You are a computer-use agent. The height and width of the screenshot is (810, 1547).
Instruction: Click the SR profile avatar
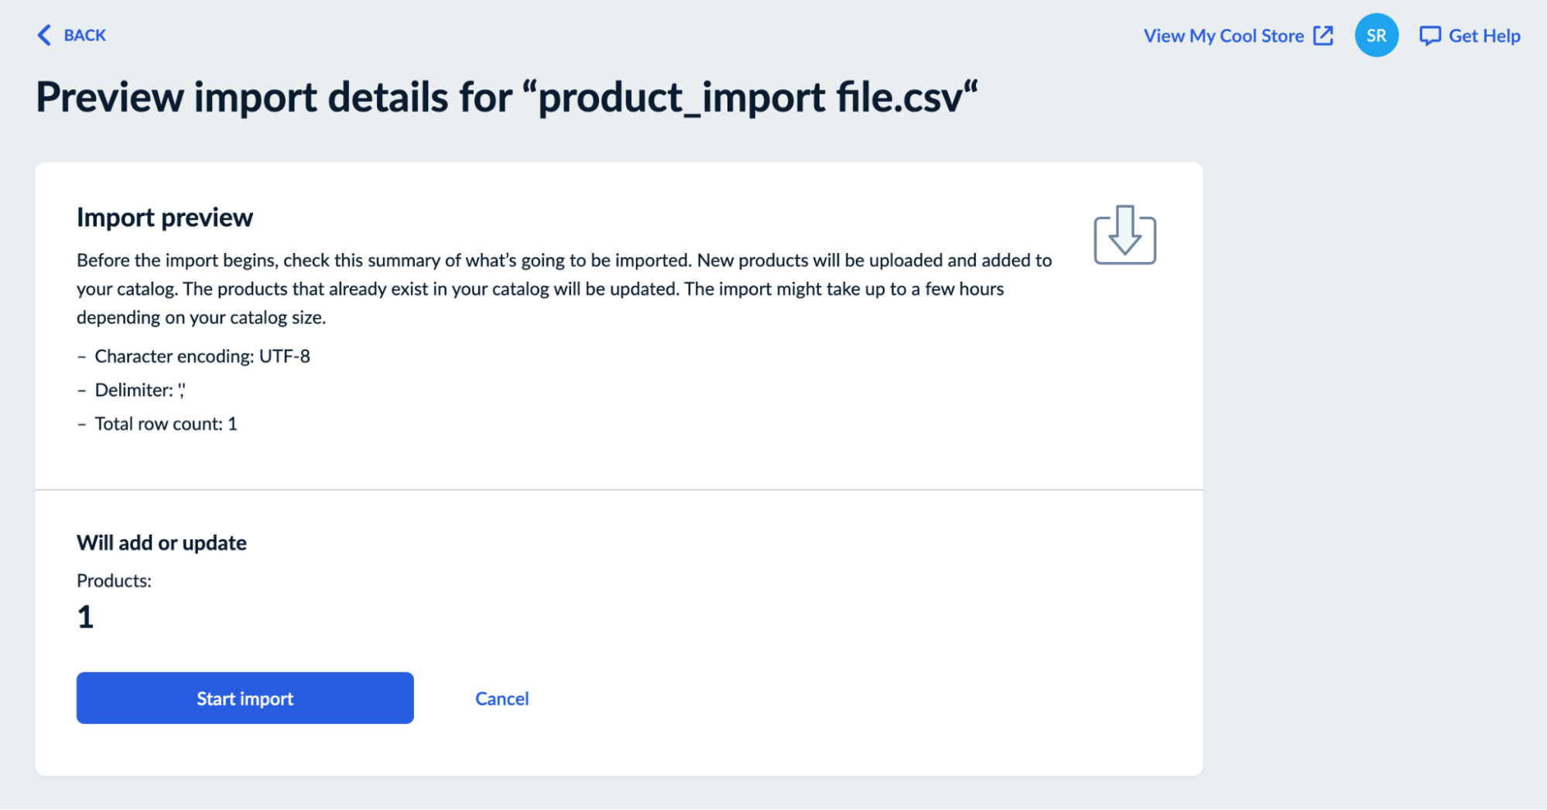click(x=1377, y=35)
